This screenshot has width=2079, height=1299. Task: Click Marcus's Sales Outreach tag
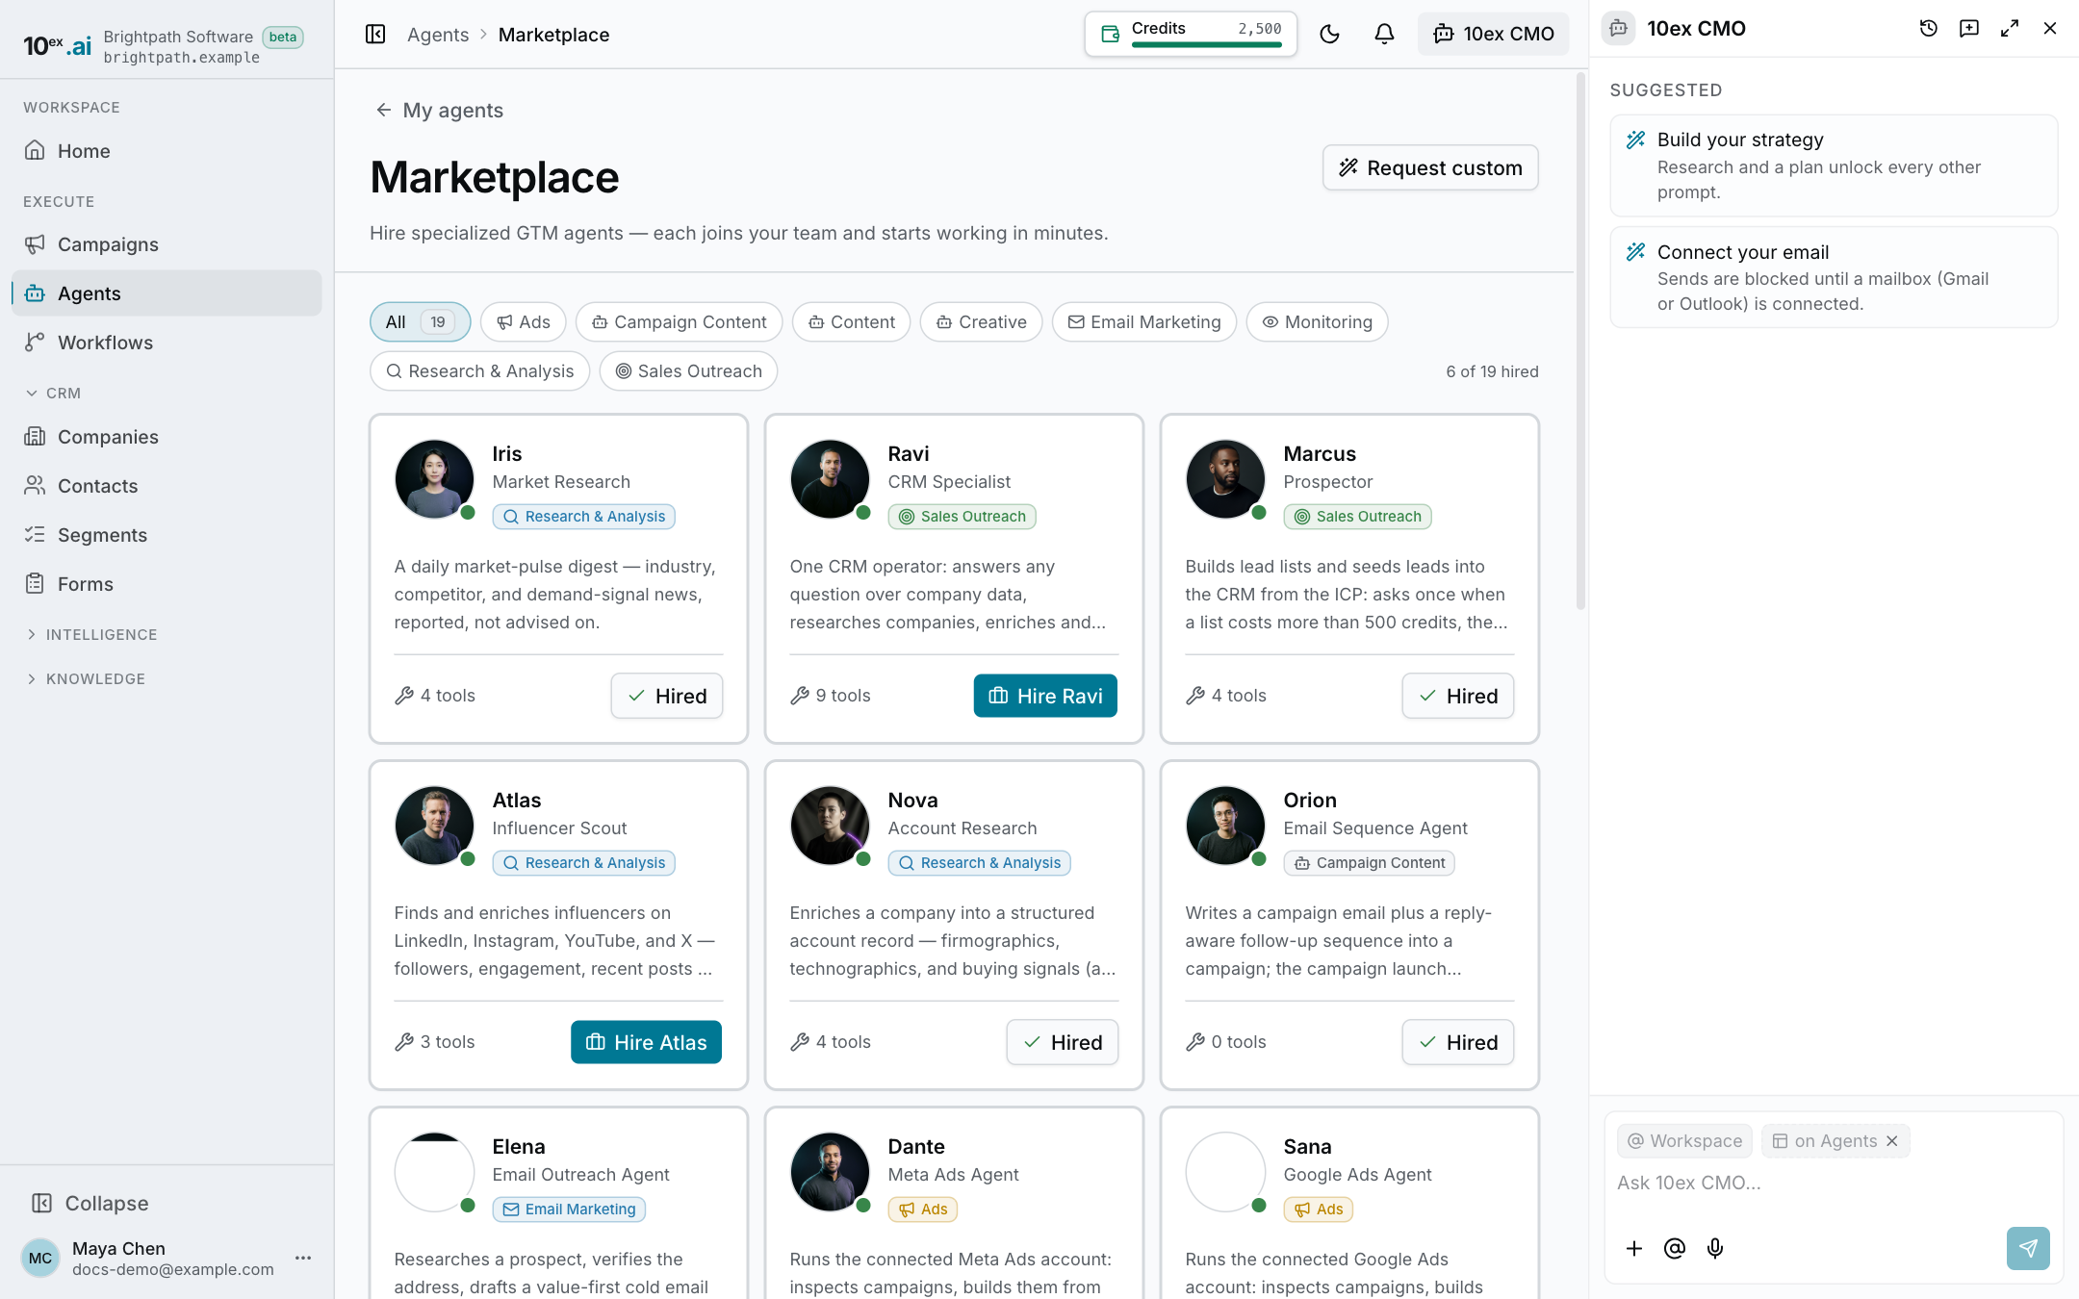(1357, 517)
